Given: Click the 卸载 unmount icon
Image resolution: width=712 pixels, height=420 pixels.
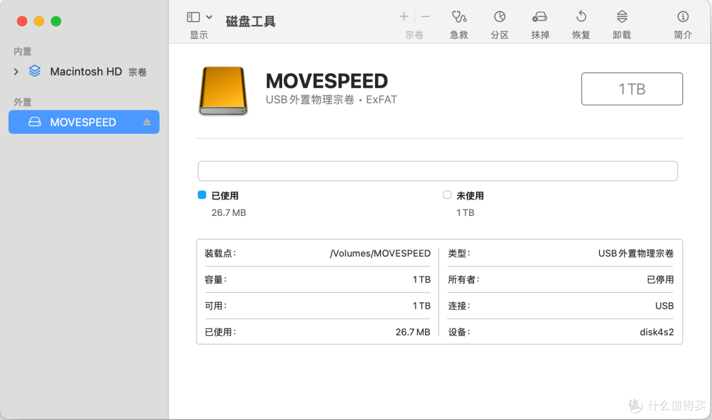Looking at the screenshot, I should point(622,16).
